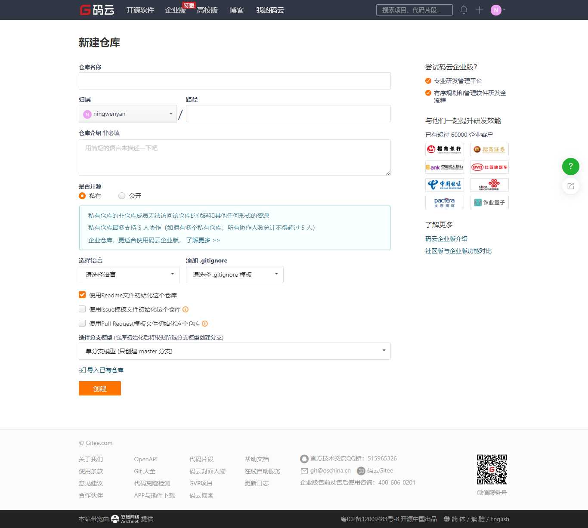Click the 中国光大银行 customer logo
The height and width of the screenshot is (528, 588).
click(x=445, y=167)
